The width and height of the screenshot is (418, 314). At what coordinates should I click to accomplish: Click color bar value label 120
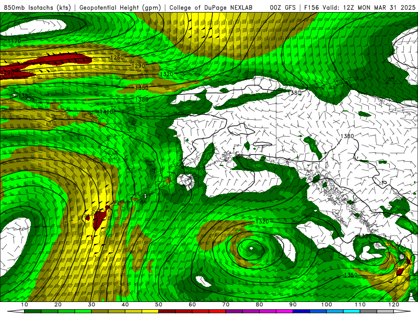(394, 305)
